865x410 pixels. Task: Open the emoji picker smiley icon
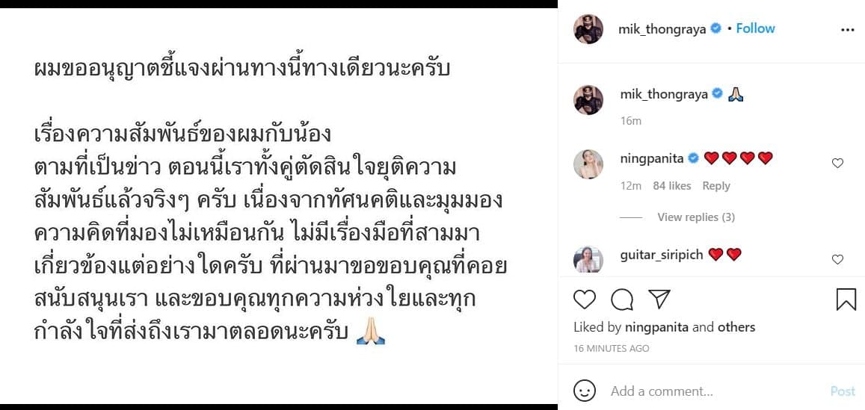584,391
